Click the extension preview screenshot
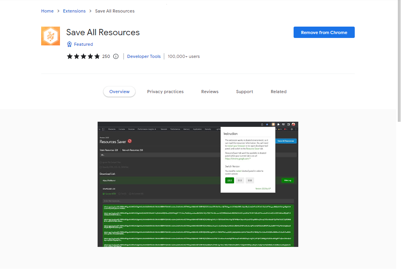The image size is (401, 279). pos(198,184)
